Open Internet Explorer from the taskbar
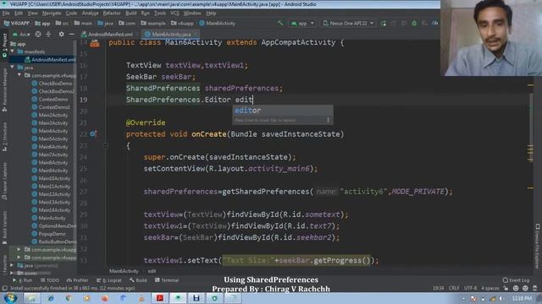 click(51, 298)
